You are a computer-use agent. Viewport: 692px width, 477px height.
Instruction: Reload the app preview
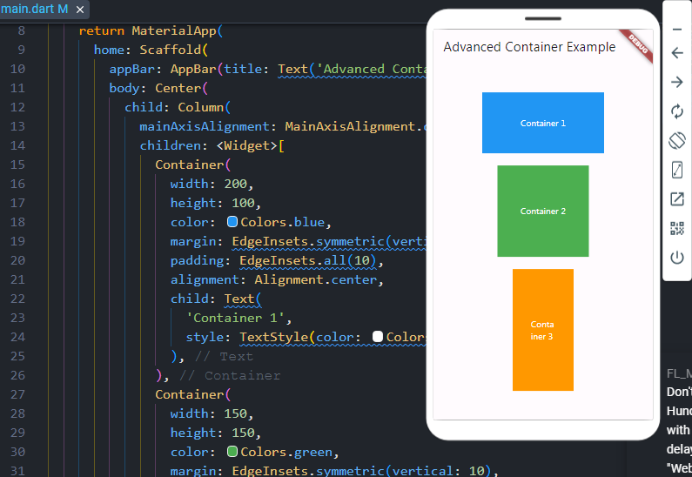(677, 111)
